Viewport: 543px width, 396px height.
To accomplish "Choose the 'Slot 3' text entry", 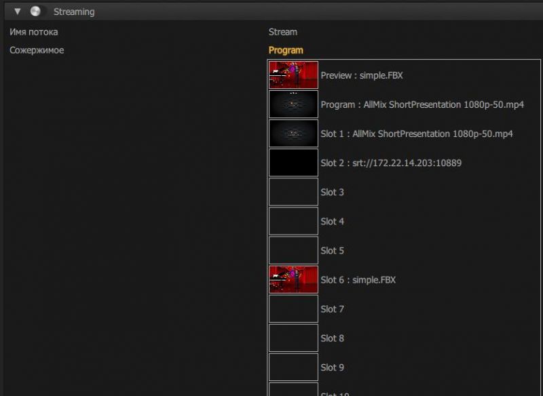I will coord(332,193).
